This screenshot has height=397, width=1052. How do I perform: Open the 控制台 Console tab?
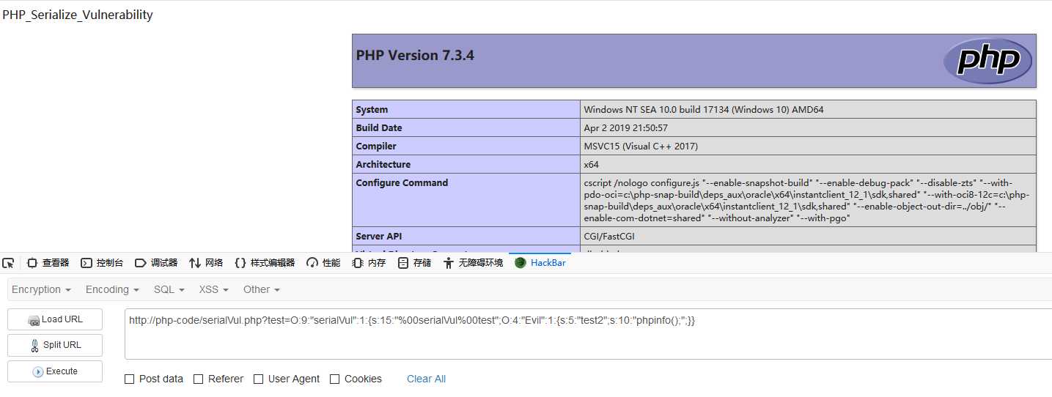(x=102, y=263)
